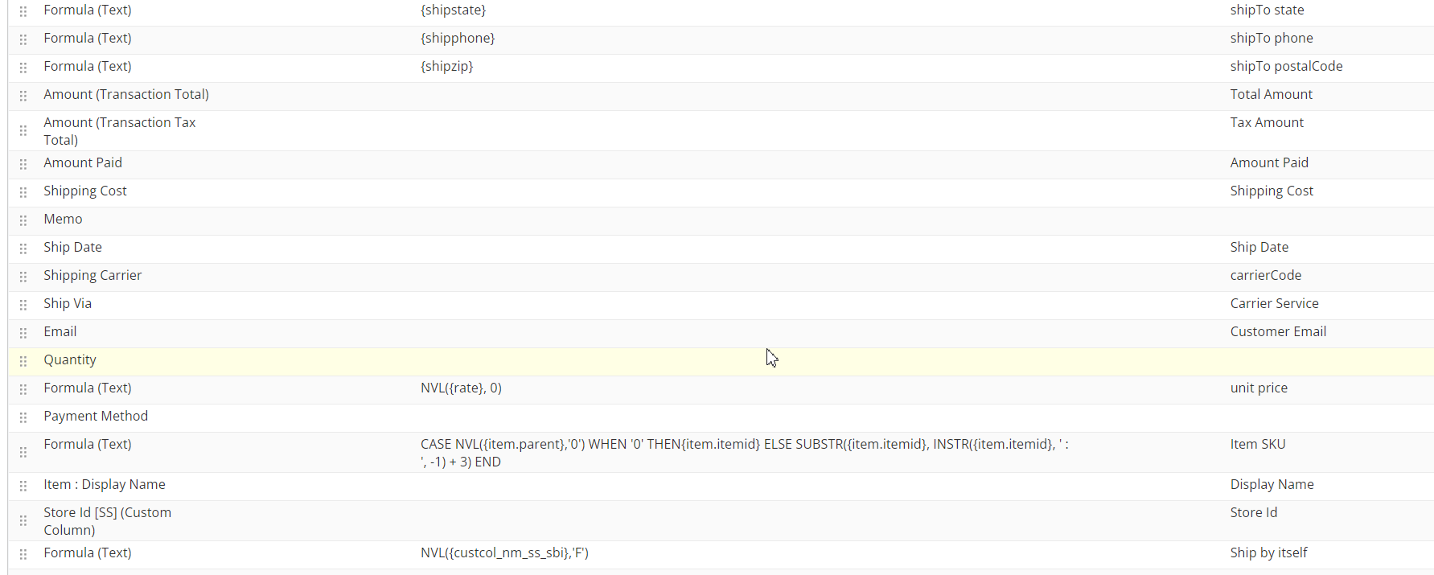This screenshot has width=1434, height=575.
Task: Select the drag handle of Store Id [SS] row
Action: tap(23, 520)
